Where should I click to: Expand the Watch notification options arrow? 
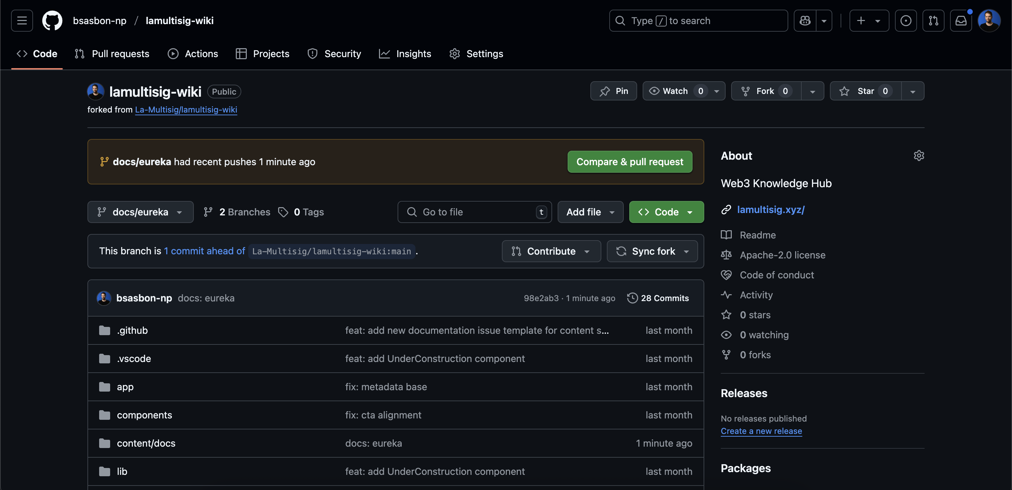717,91
